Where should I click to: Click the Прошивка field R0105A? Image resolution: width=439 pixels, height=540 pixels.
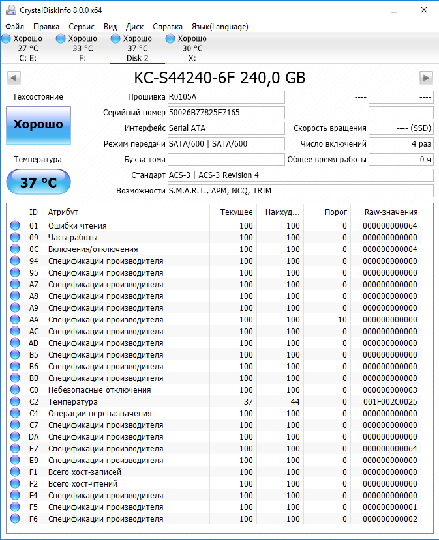(226, 97)
